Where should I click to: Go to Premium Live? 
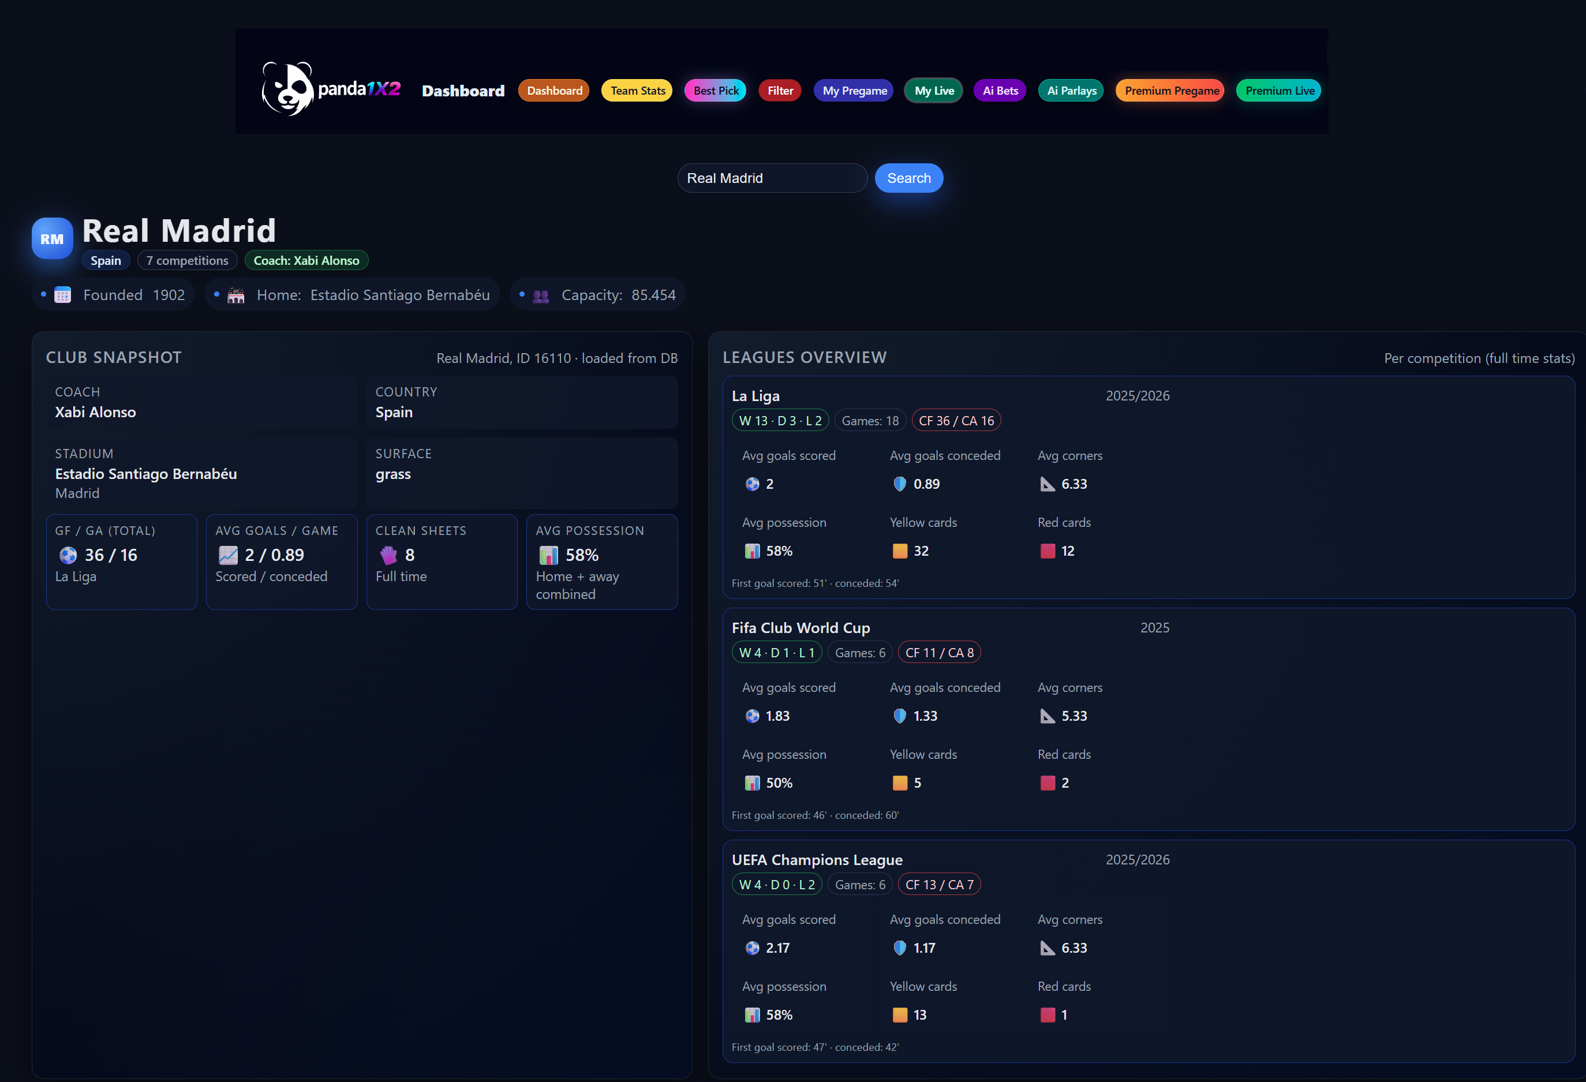click(1279, 90)
